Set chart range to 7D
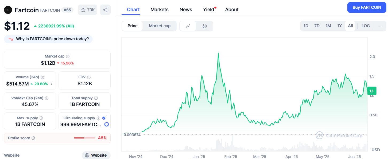Viewport: 388px width, 159px height. coord(317,26)
